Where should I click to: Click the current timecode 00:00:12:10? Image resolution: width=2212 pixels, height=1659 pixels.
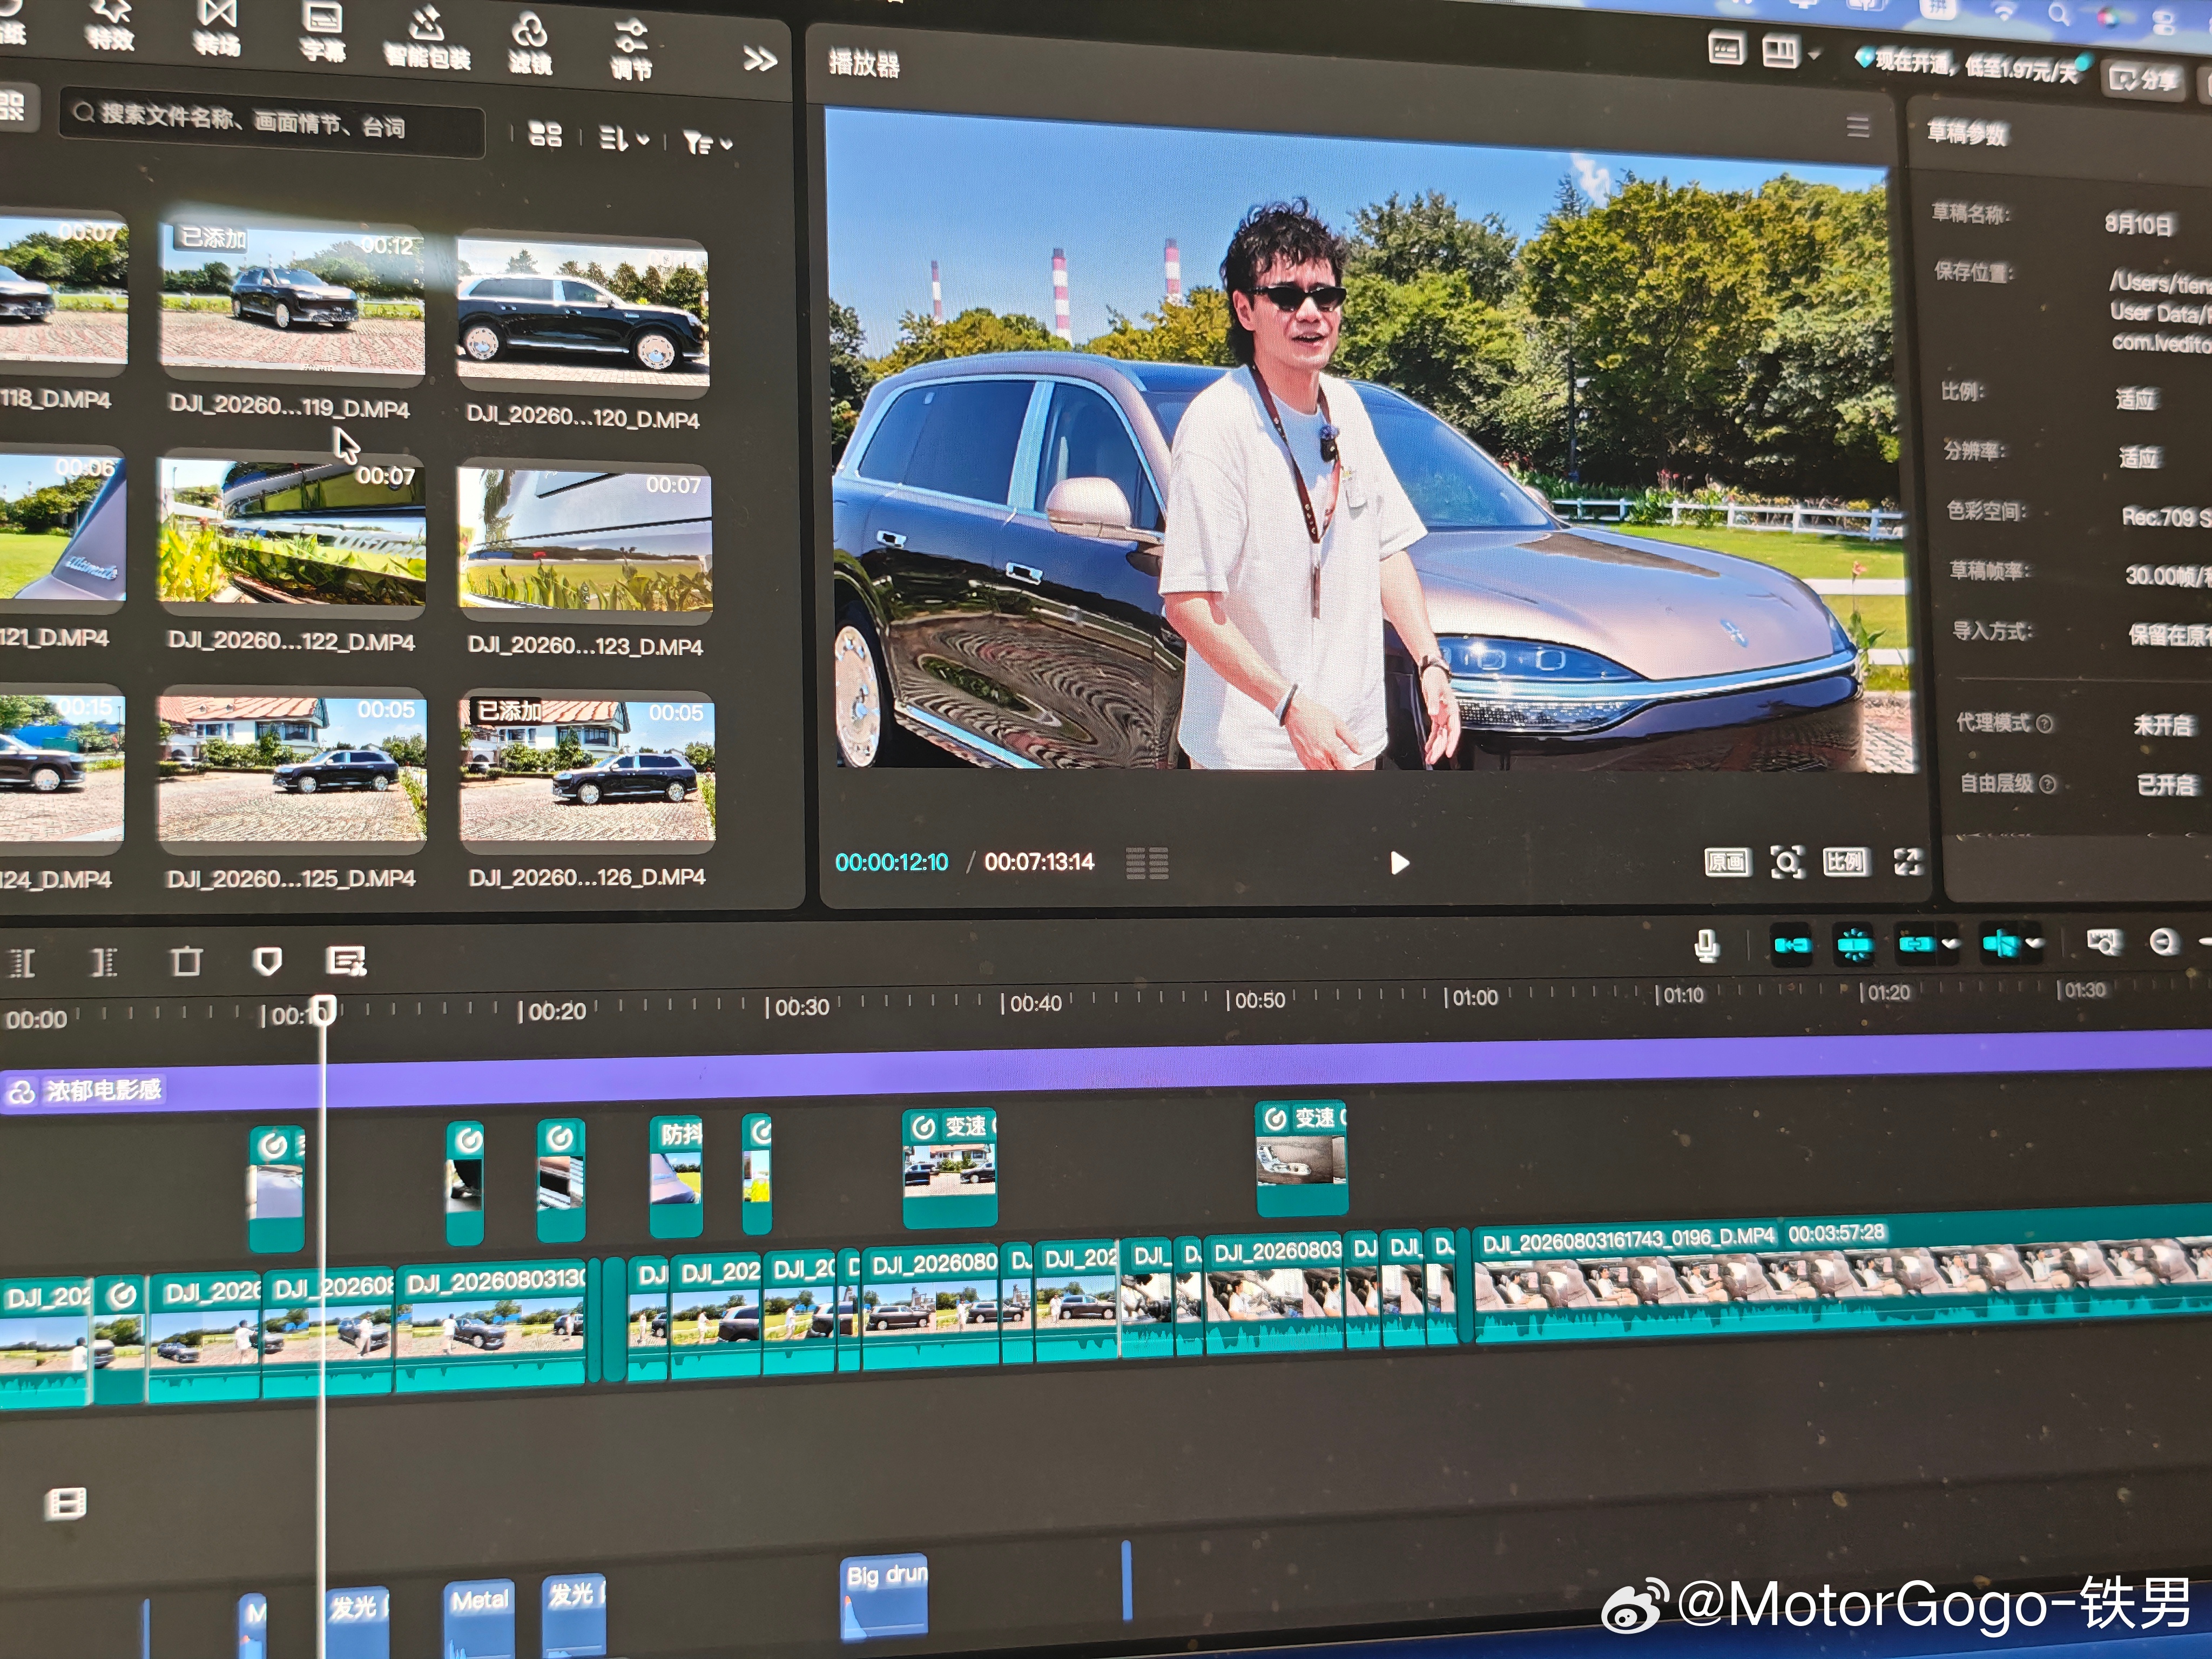point(891,862)
